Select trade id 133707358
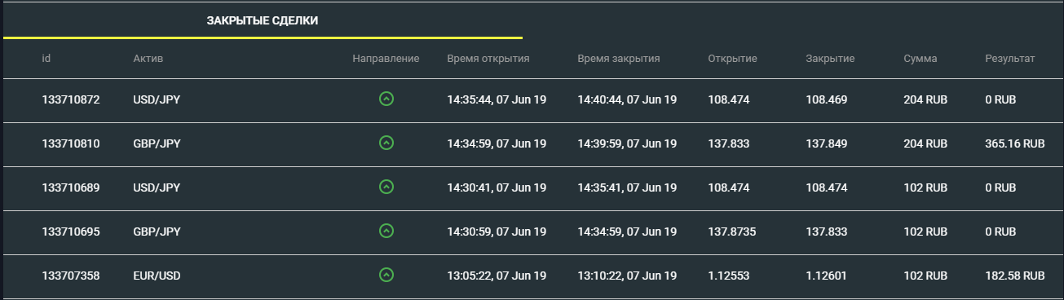1064x300 pixels. coord(71,276)
